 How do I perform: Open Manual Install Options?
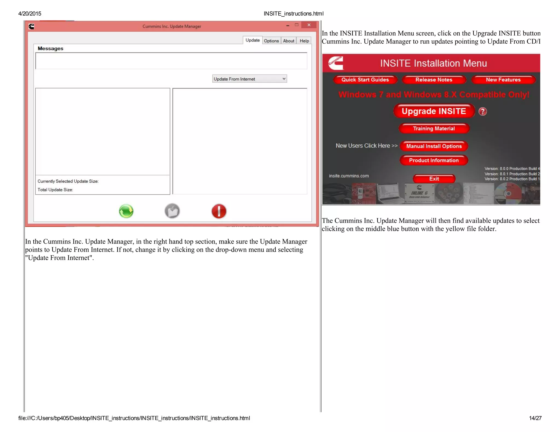434,146
